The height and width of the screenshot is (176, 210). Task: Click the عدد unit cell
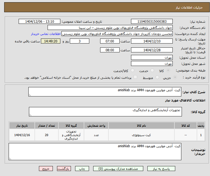96,135
